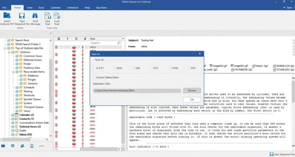Viewport: 295px width, 157px height.
Task: Open Find Message binoculars tool
Action: point(35,16)
